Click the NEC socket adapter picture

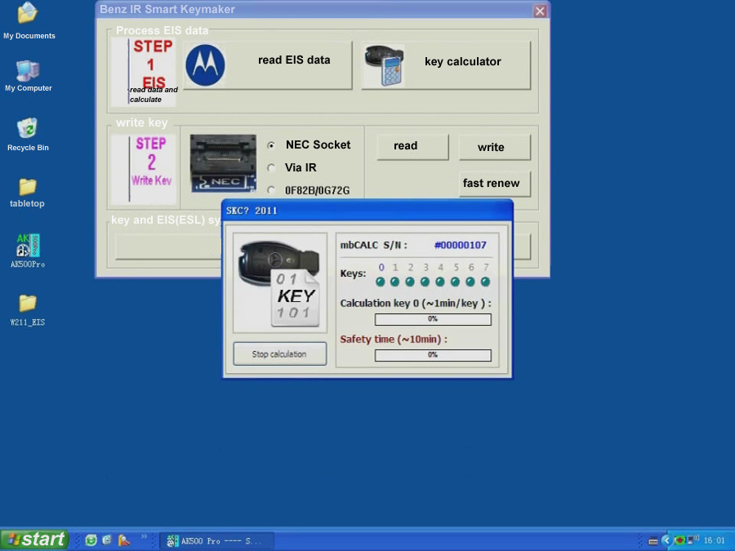pos(223,163)
